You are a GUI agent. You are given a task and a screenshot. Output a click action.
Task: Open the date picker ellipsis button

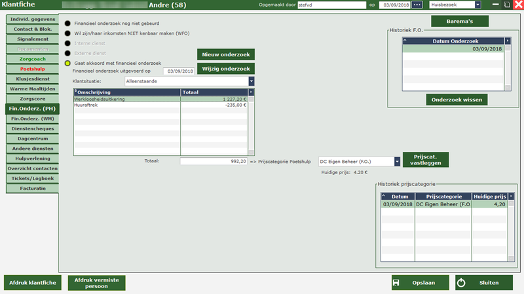point(417,5)
